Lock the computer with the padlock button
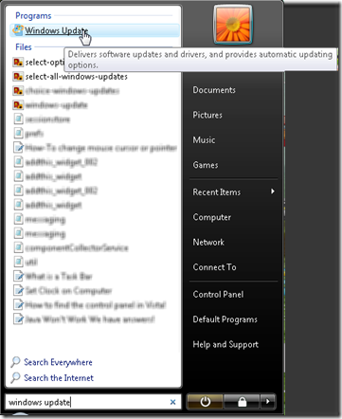 (x=242, y=402)
